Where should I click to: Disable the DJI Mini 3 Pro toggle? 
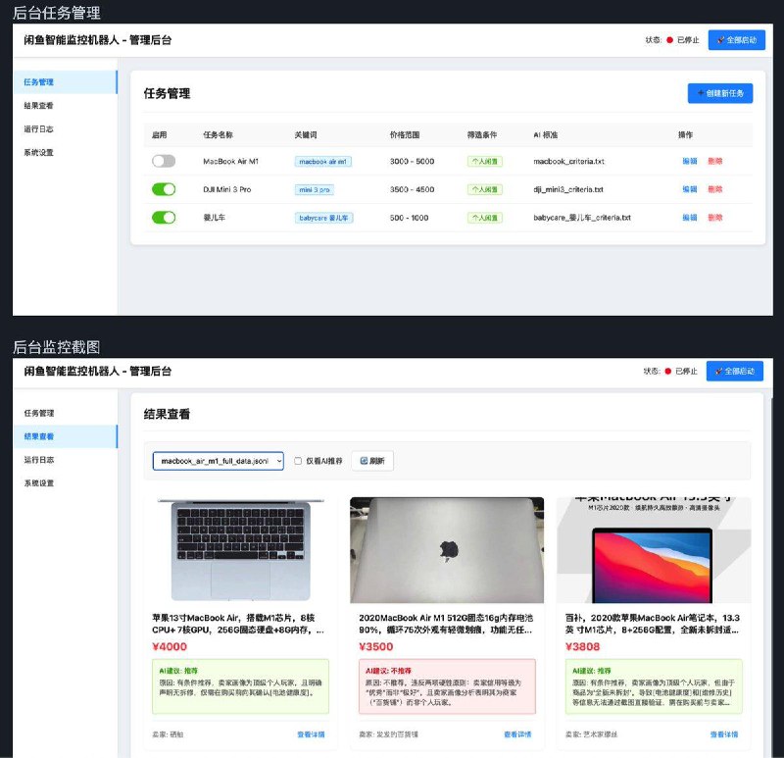(x=163, y=190)
